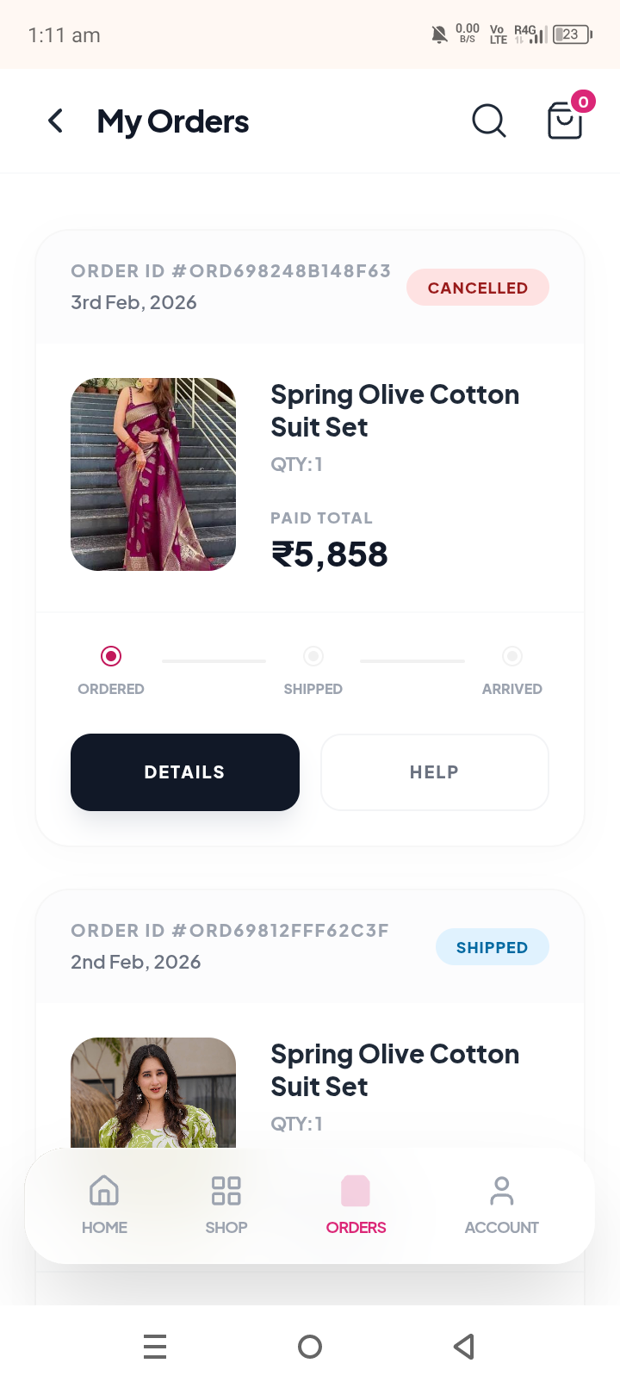620x1388 pixels.
Task: Select the Orders icon in bottom bar
Action: coord(356,1192)
